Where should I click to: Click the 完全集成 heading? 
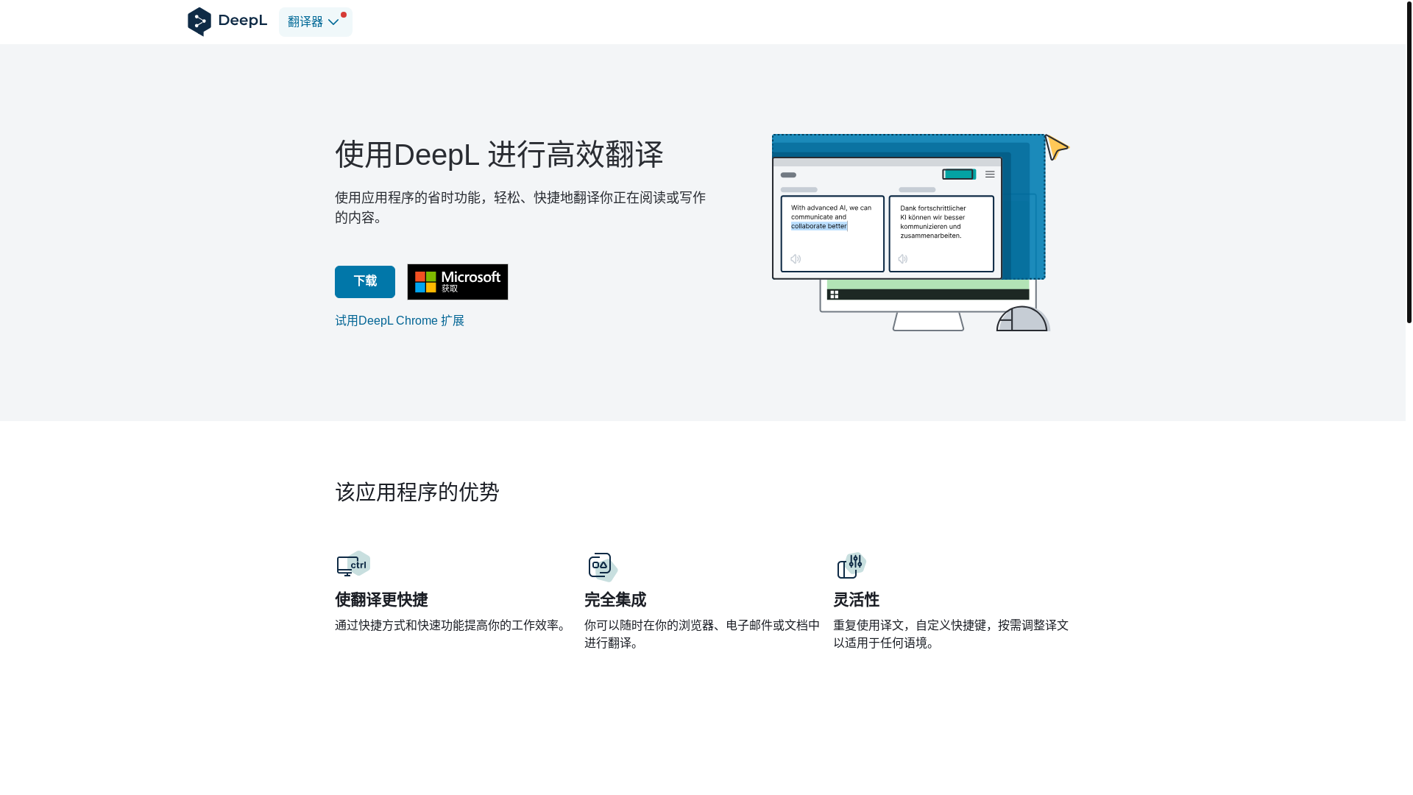point(615,600)
